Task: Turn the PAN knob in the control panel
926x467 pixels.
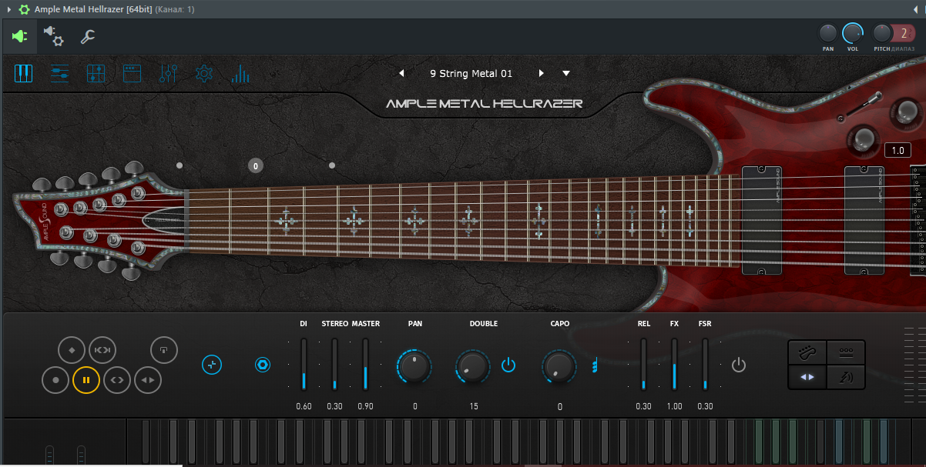Action: [x=414, y=365]
